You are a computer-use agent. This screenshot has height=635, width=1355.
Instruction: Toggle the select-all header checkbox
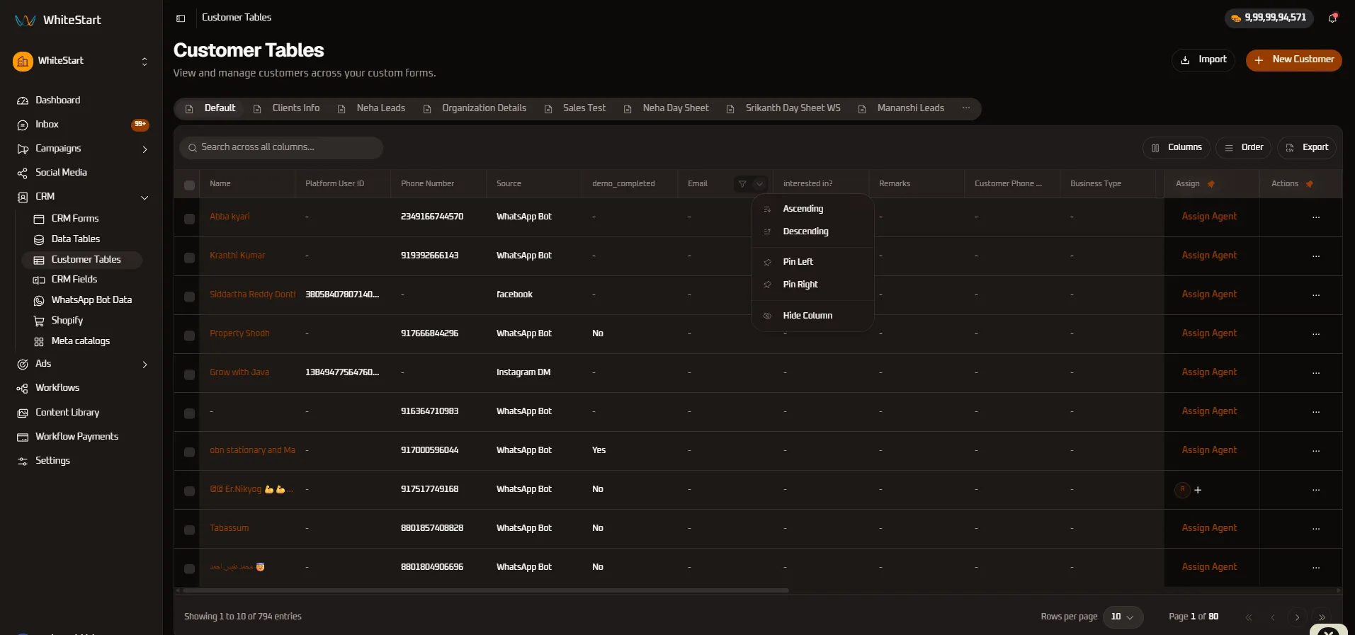[x=189, y=185]
